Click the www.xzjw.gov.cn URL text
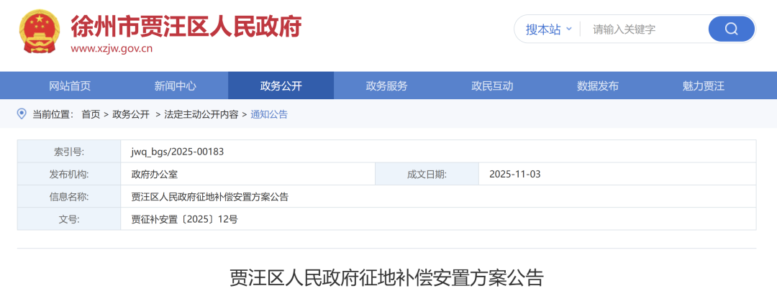The height and width of the screenshot is (296, 777). pyautogui.click(x=112, y=49)
